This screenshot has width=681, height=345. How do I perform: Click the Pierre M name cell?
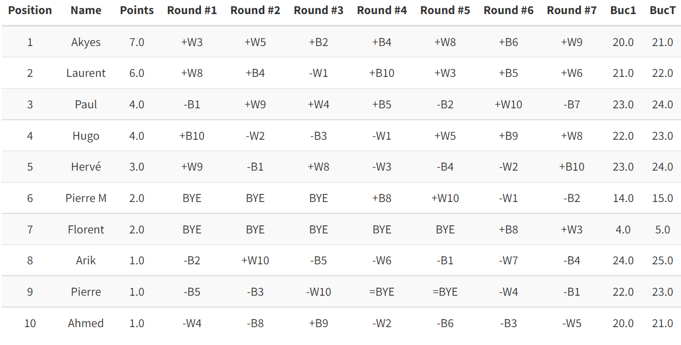point(86,198)
